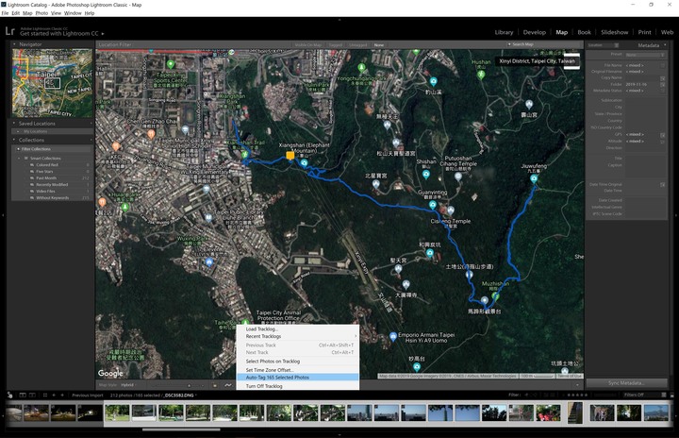Image resolution: width=679 pixels, height=438 pixels.
Task: Switch to the Library module
Action: pyautogui.click(x=504, y=32)
